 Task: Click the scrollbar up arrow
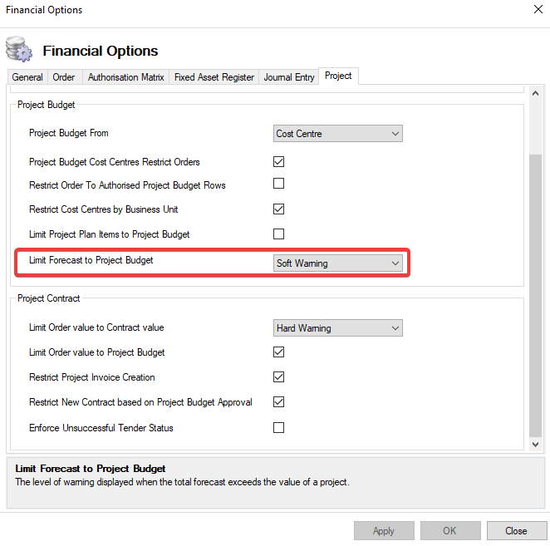536,92
